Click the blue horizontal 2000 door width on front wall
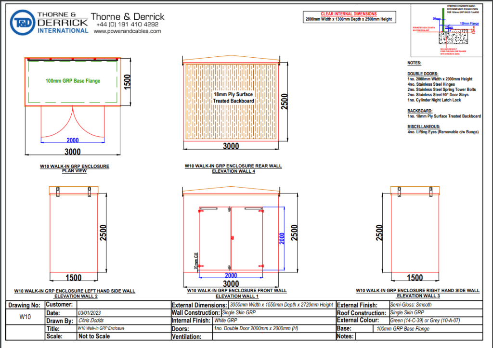This screenshot has width=493, height=348. [x=231, y=275]
